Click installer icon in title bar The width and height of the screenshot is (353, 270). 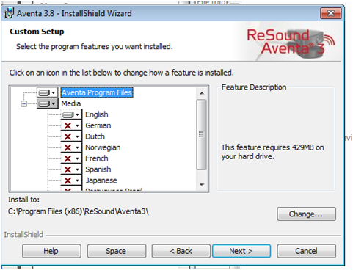9,13
